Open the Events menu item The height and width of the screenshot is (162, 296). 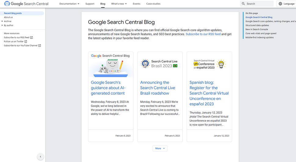137,4
